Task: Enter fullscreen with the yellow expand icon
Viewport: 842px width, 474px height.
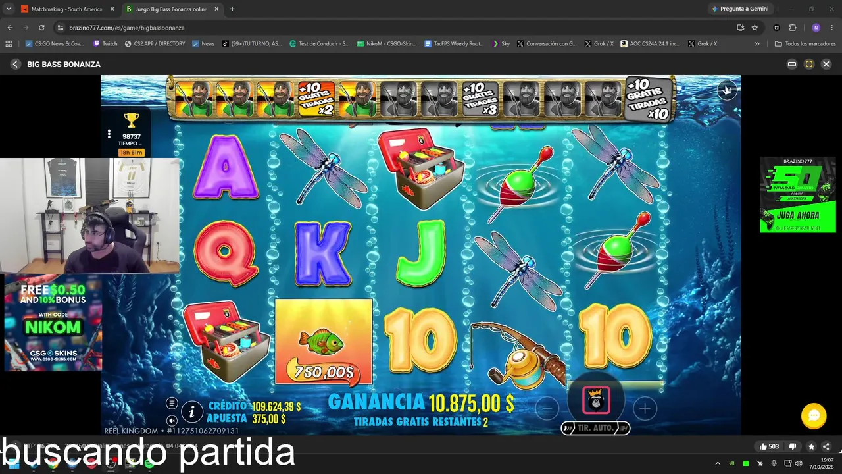Action: pos(809,64)
